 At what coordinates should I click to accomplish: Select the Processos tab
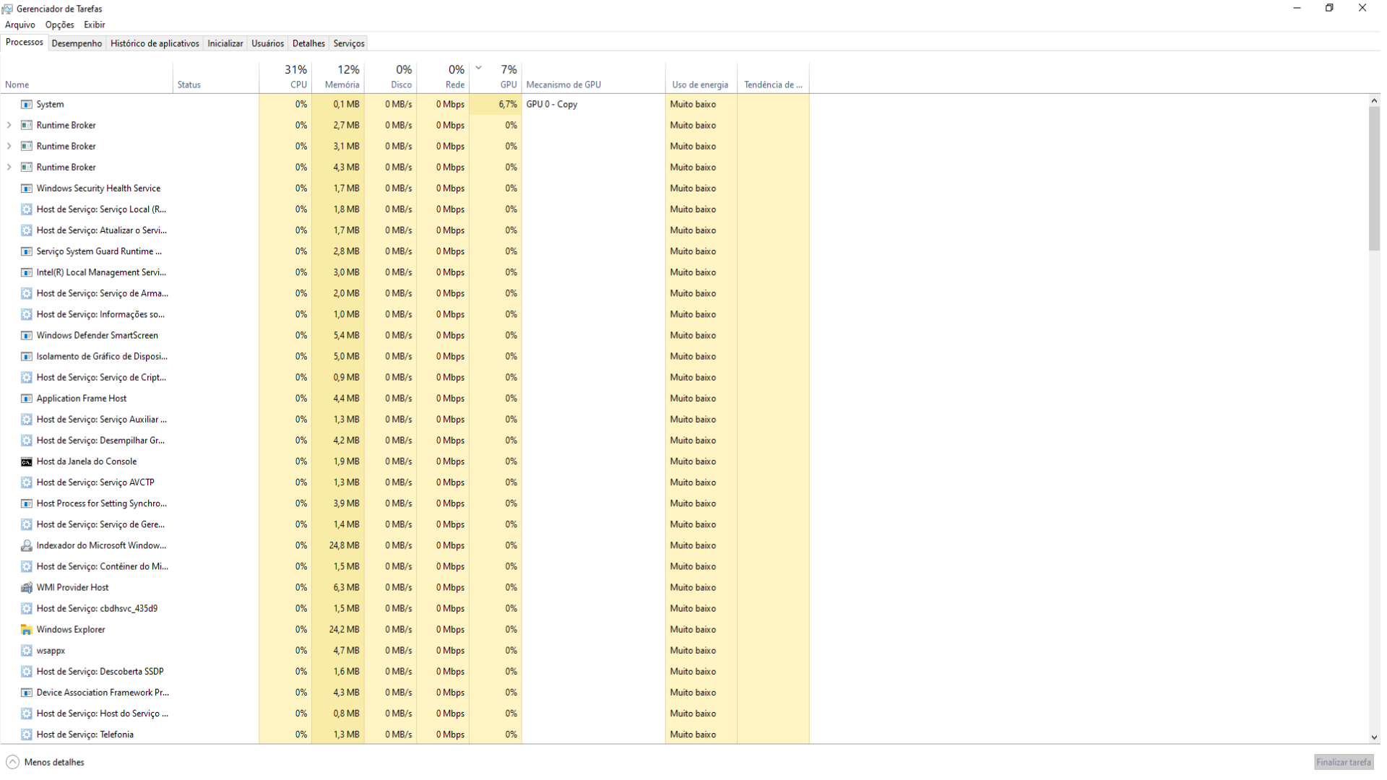point(24,42)
